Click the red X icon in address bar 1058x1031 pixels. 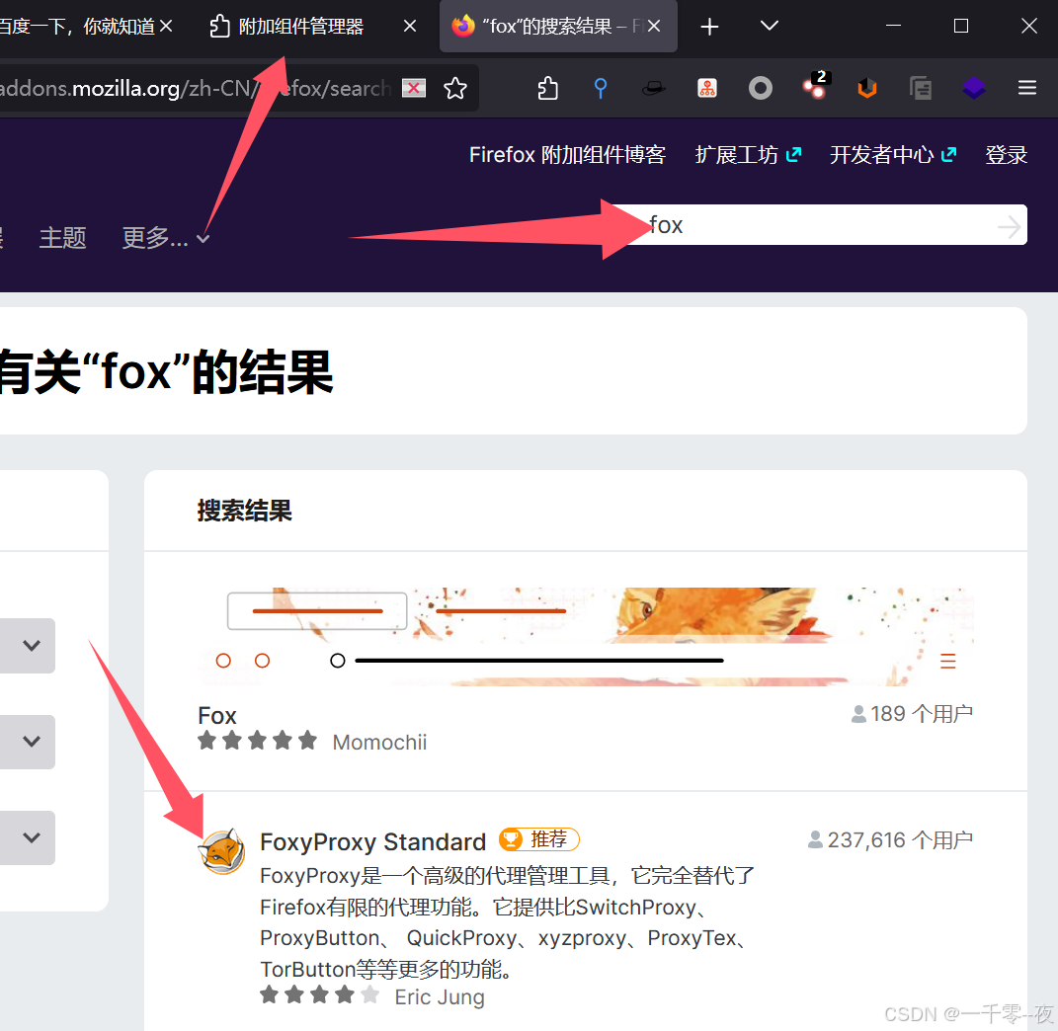[x=414, y=89]
